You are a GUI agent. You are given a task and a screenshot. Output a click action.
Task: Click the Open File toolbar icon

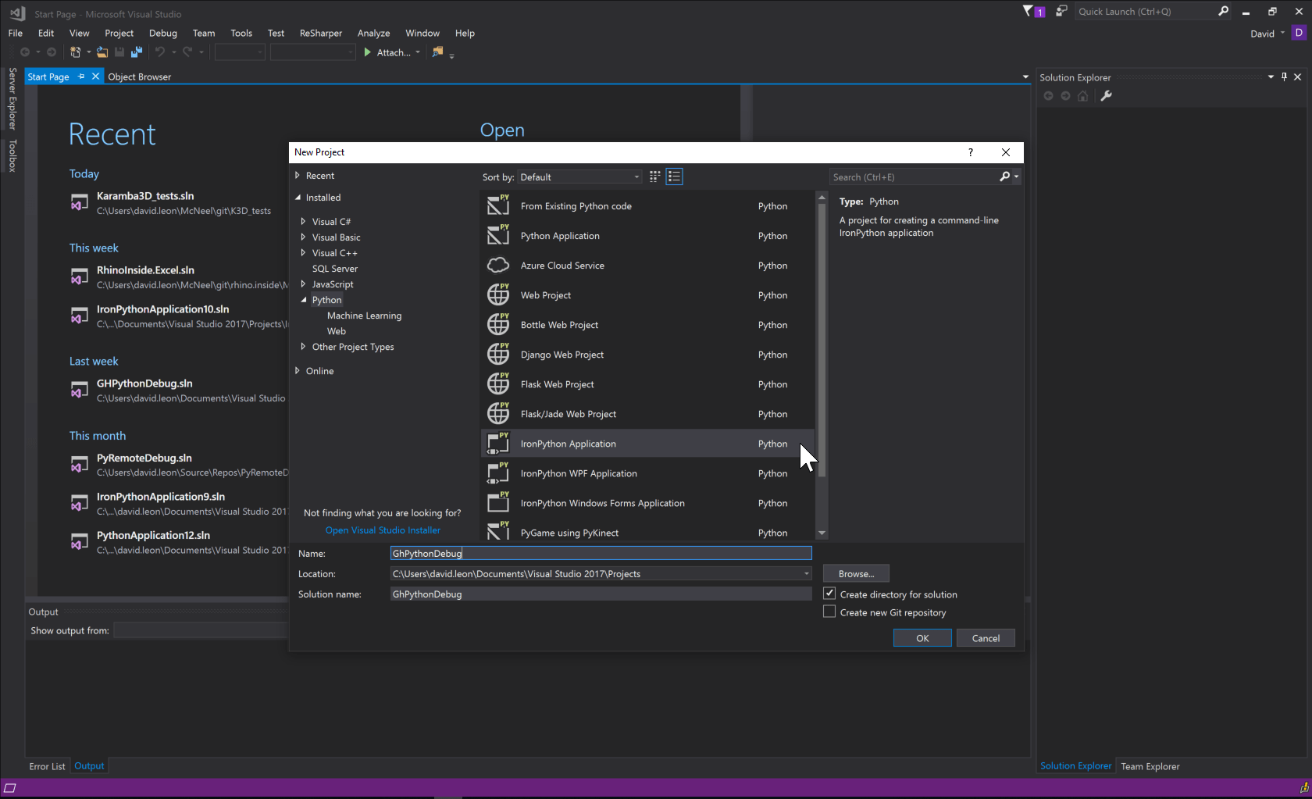pos(102,52)
